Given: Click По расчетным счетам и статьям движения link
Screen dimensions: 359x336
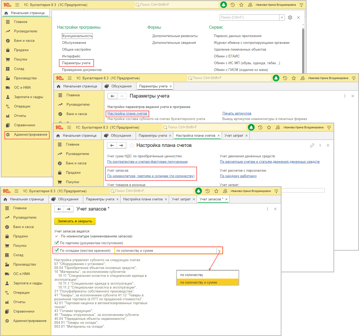Looking at the screenshot, I should click(270, 162).
